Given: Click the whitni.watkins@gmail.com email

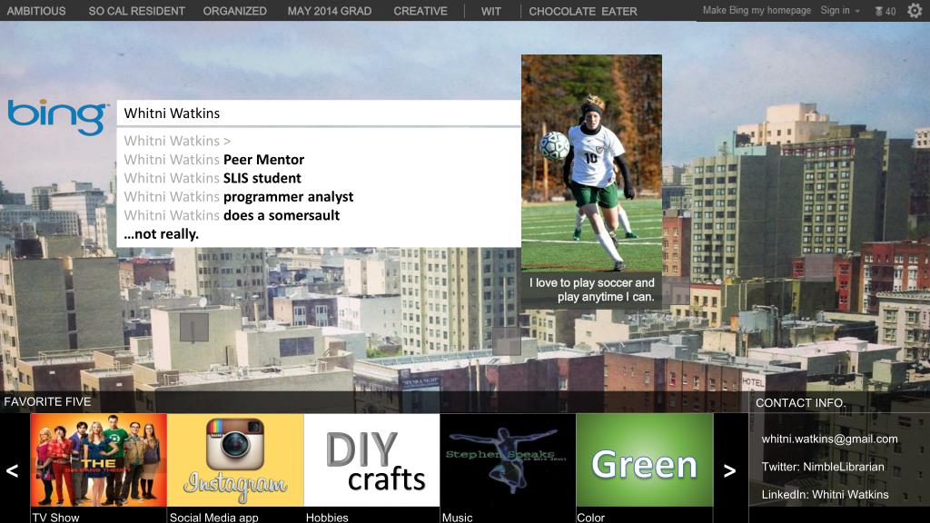Looking at the screenshot, I should [830, 439].
